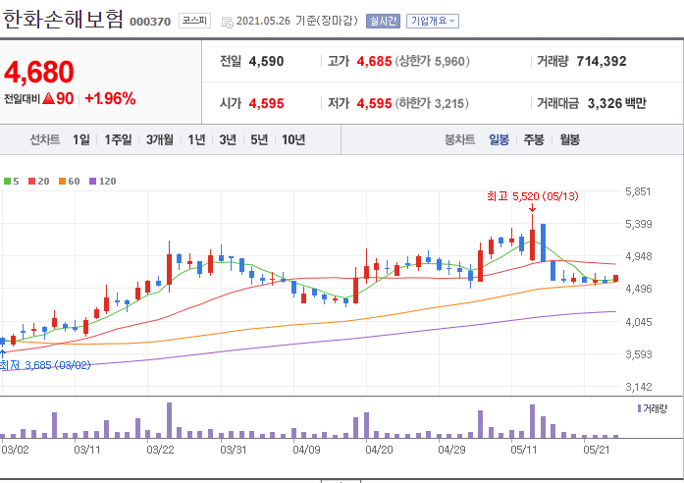The height and width of the screenshot is (483, 684).
Task: Click the 5,851 price axis label
Action: pyautogui.click(x=638, y=191)
